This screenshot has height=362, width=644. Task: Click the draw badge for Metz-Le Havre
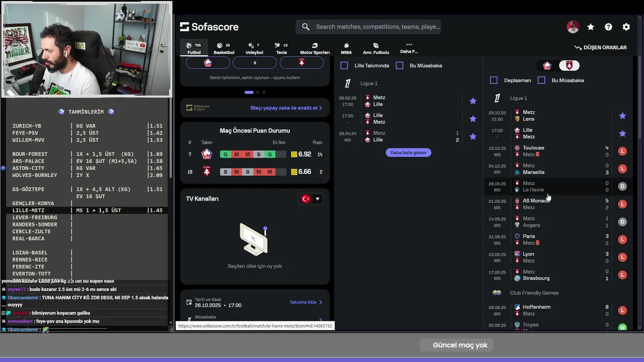622,187
